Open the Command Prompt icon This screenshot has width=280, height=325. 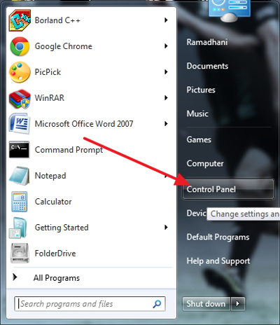[x=19, y=149]
